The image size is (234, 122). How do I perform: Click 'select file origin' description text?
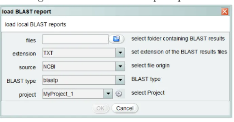pos(150,65)
